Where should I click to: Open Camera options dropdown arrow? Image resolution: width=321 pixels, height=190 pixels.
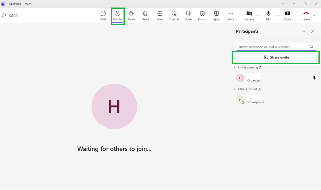tap(258, 16)
